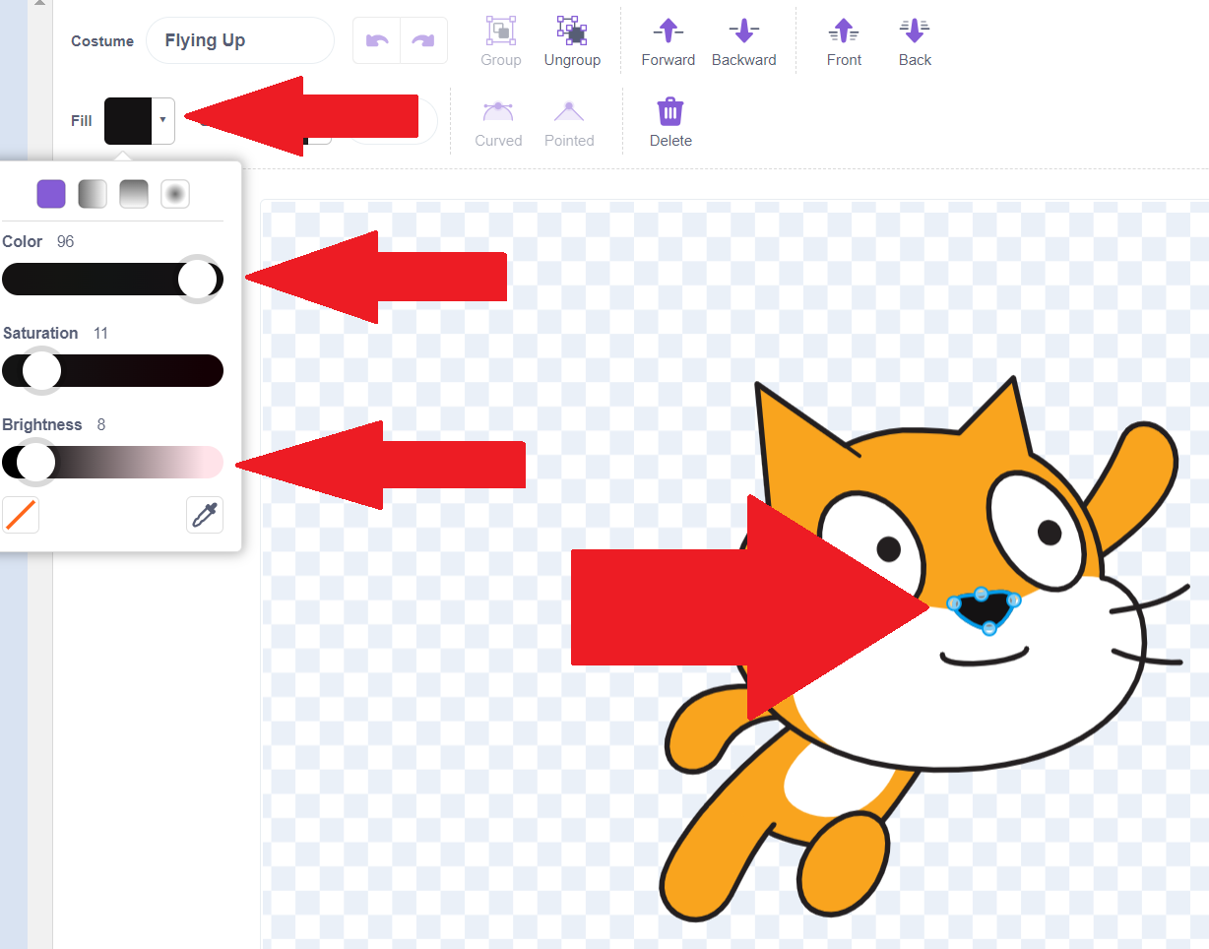Click the cat's left eye pupil
The height and width of the screenshot is (949, 1209).
point(889,548)
